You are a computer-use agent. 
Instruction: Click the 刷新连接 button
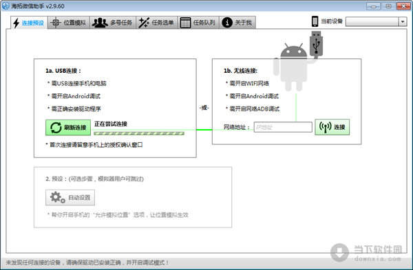(x=68, y=128)
